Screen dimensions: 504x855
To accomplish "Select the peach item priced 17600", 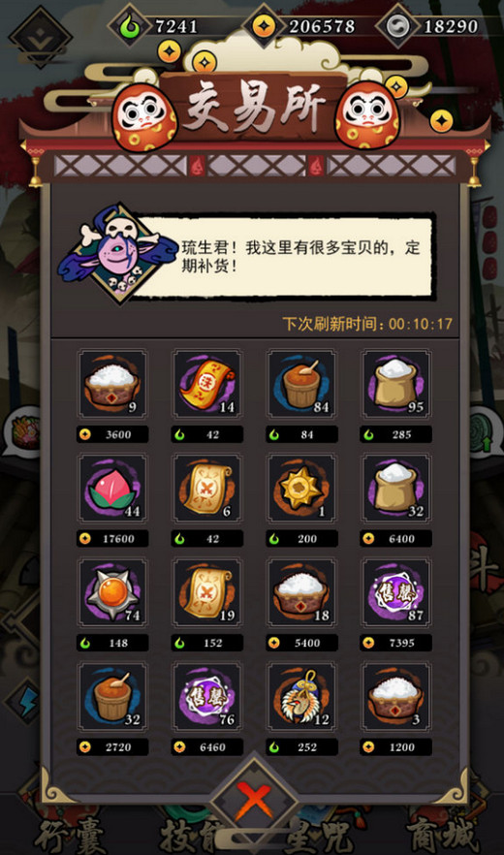I will click(x=112, y=489).
